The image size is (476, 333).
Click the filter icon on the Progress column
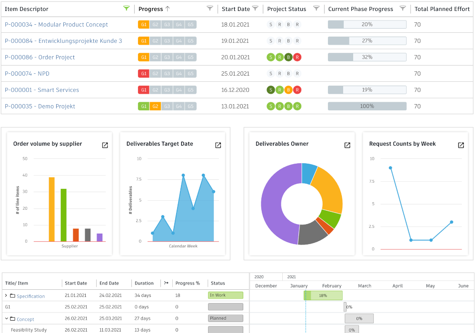[209, 8]
